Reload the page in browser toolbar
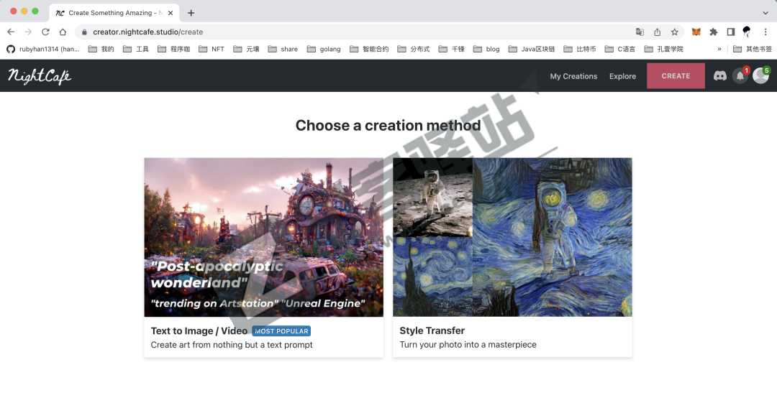Viewport: 777px width, 408px height. [x=45, y=32]
